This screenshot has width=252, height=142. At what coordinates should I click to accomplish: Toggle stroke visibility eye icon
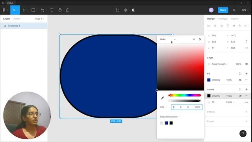pyautogui.click(x=240, y=96)
